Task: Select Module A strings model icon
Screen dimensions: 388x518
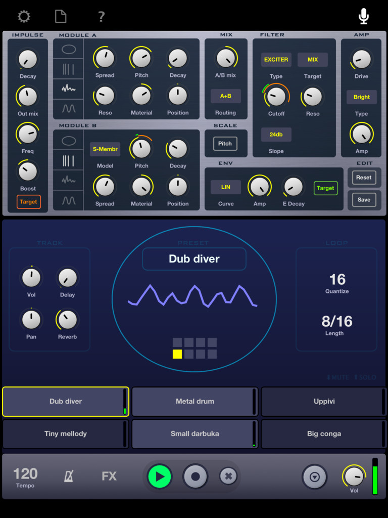Action: pos(69,69)
